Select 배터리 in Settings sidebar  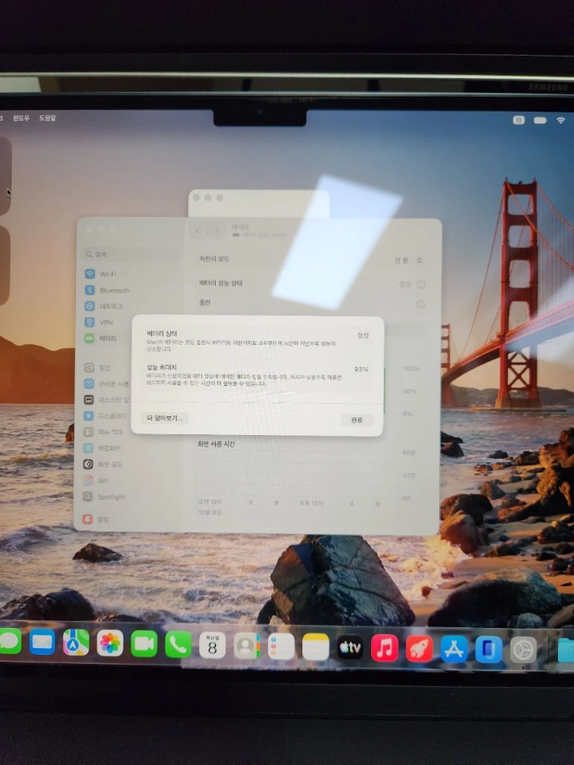click(x=101, y=339)
